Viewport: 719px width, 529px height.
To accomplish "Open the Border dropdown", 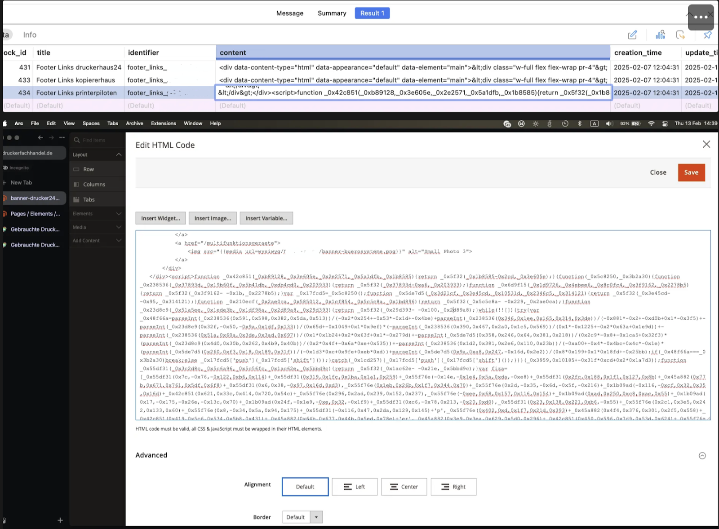I will click(302, 517).
